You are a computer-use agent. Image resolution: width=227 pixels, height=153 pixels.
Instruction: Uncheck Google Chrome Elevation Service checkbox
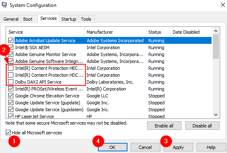[11, 96]
